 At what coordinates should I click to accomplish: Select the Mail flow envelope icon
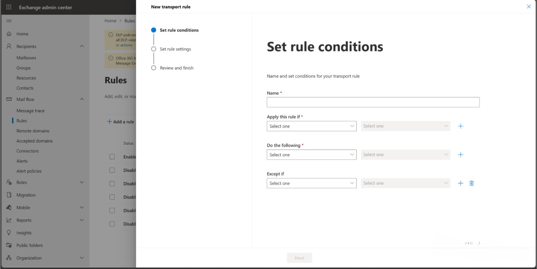(8, 99)
